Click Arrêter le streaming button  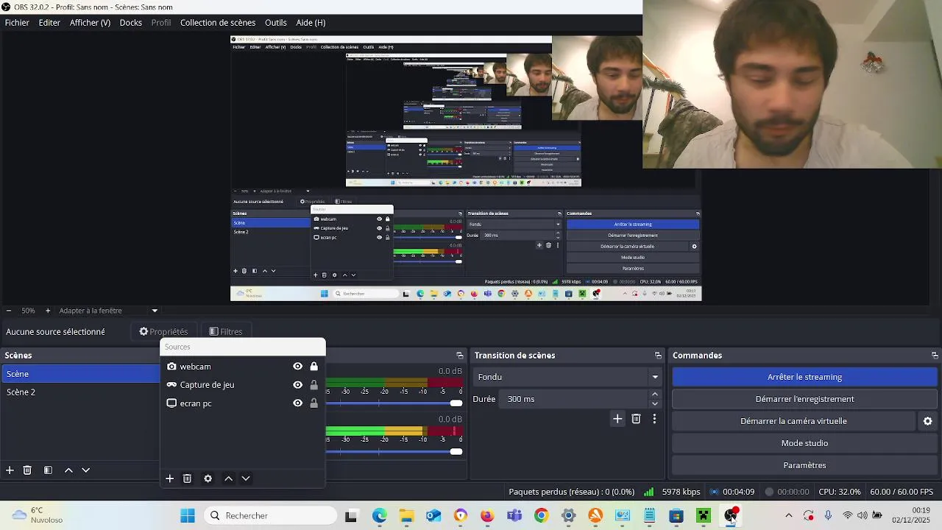[804, 377]
